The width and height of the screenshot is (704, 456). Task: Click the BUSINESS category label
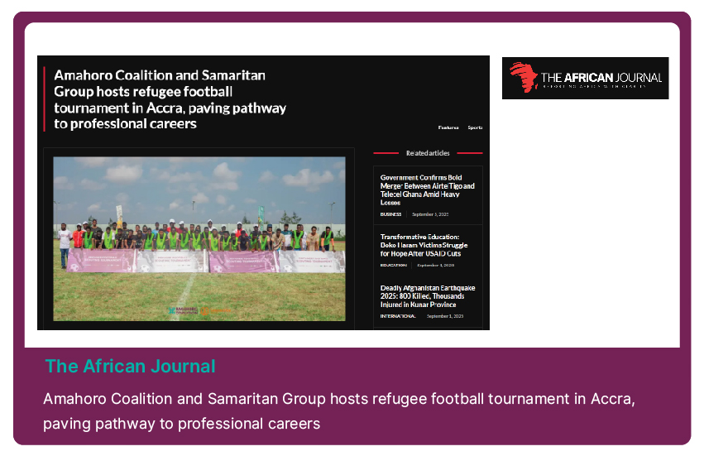[x=390, y=214]
